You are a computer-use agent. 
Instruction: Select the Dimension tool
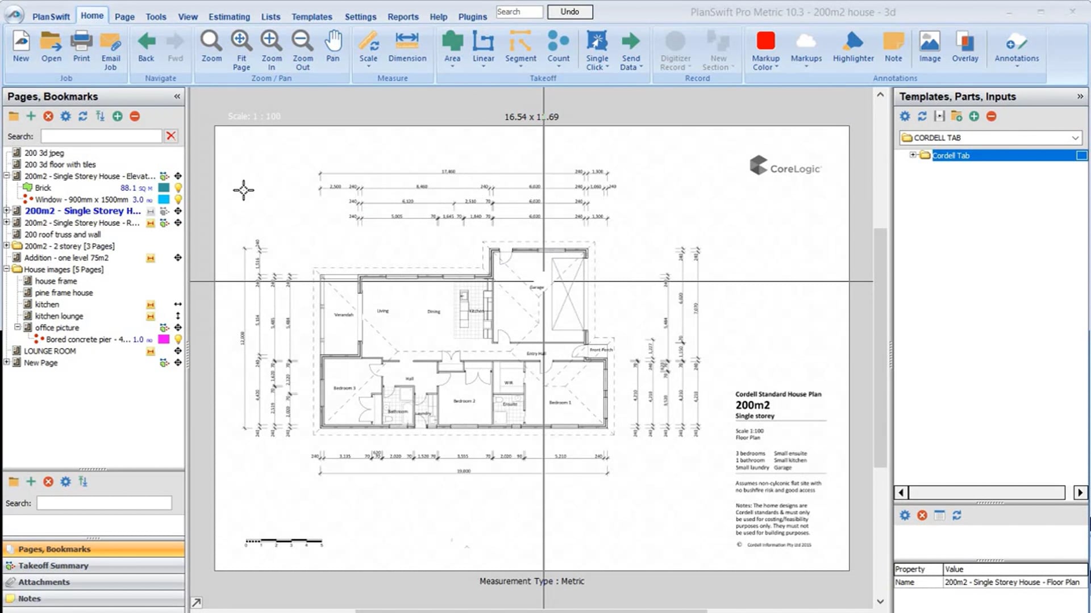407,48
